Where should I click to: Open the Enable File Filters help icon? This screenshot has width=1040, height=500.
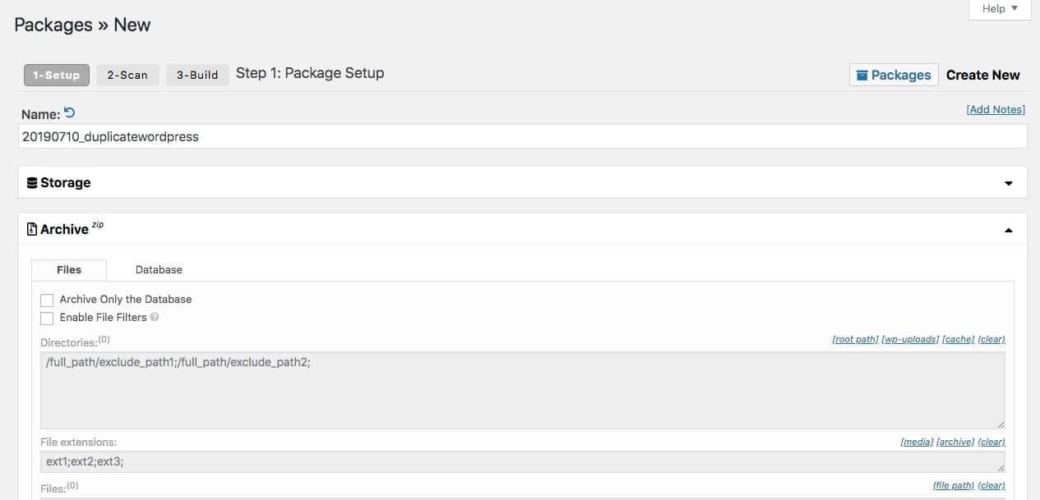tap(155, 317)
